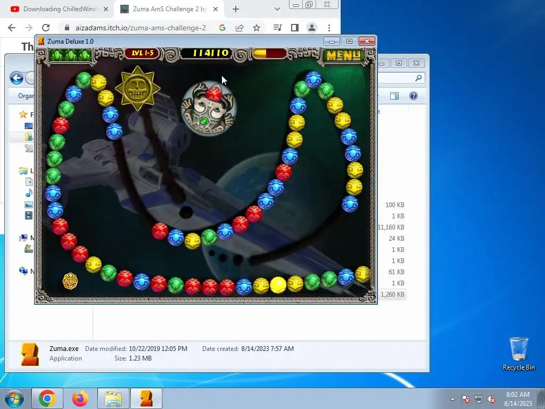Share this page from Chrome
The width and height of the screenshot is (545, 409).
[x=240, y=28]
